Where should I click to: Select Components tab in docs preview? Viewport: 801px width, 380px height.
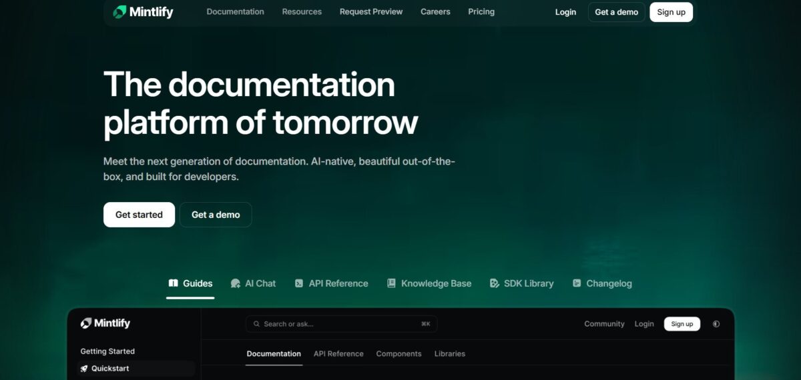[398, 354]
